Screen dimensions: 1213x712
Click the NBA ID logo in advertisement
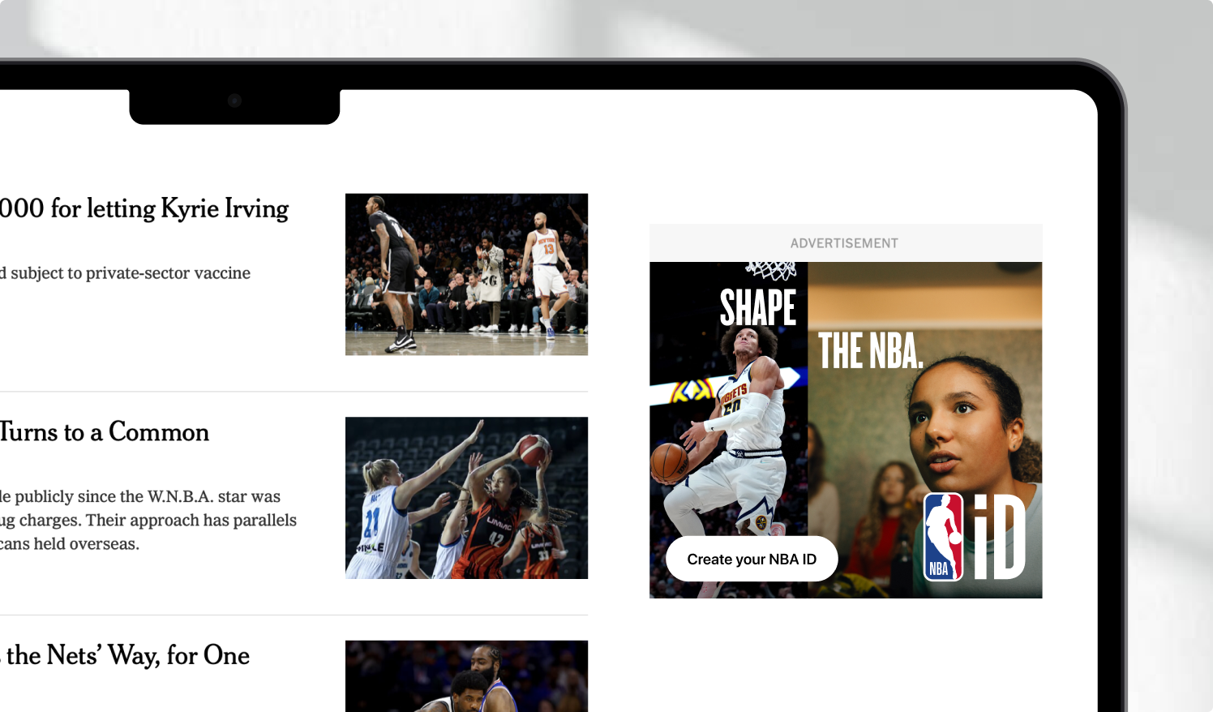click(x=975, y=537)
